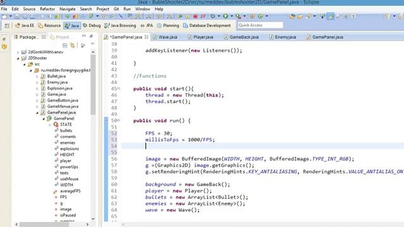
Task: Switch to the Enemy.java editor tab
Action: click(283, 37)
